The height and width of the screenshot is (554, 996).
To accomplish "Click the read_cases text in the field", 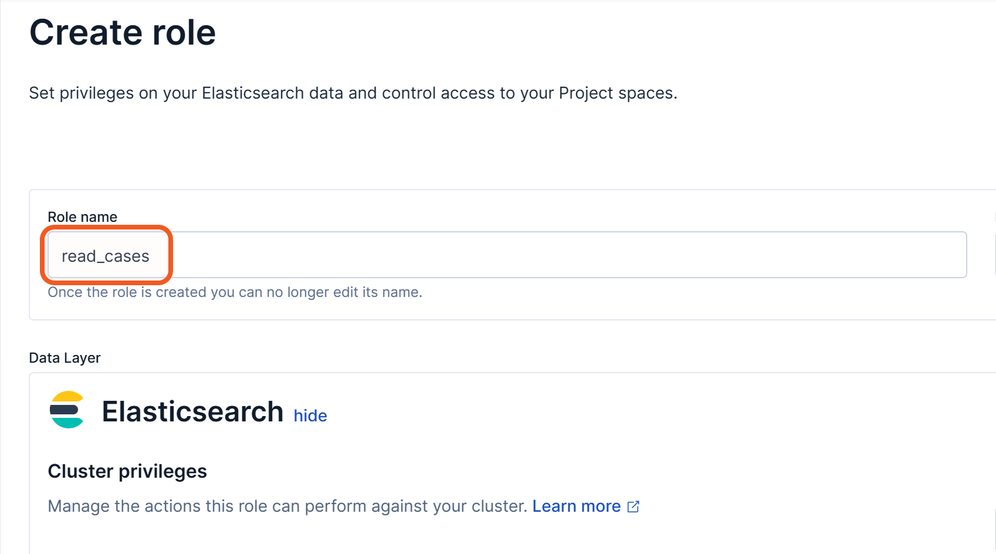I will point(106,256).
